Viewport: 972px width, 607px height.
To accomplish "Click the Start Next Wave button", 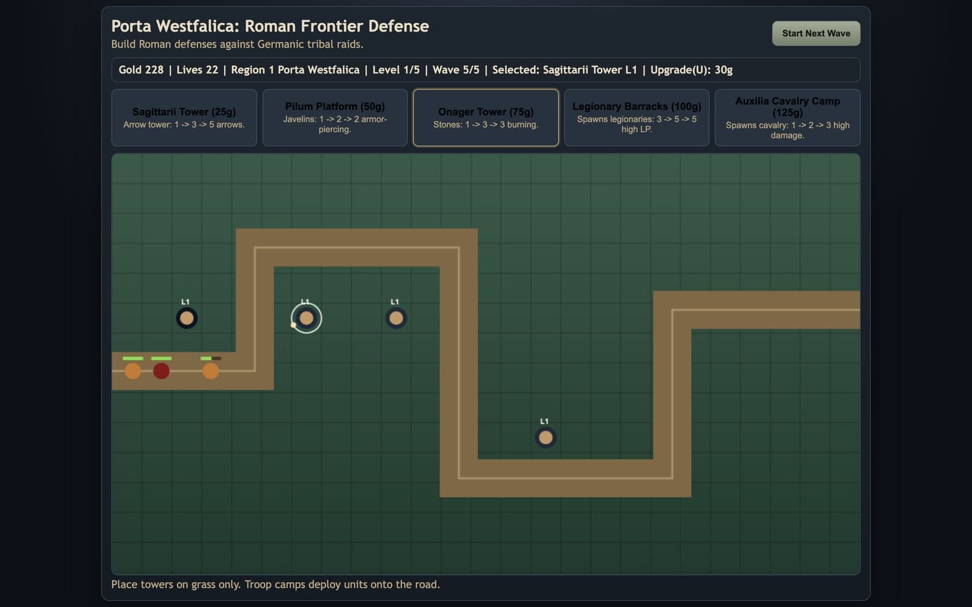I will pos(816,33).
